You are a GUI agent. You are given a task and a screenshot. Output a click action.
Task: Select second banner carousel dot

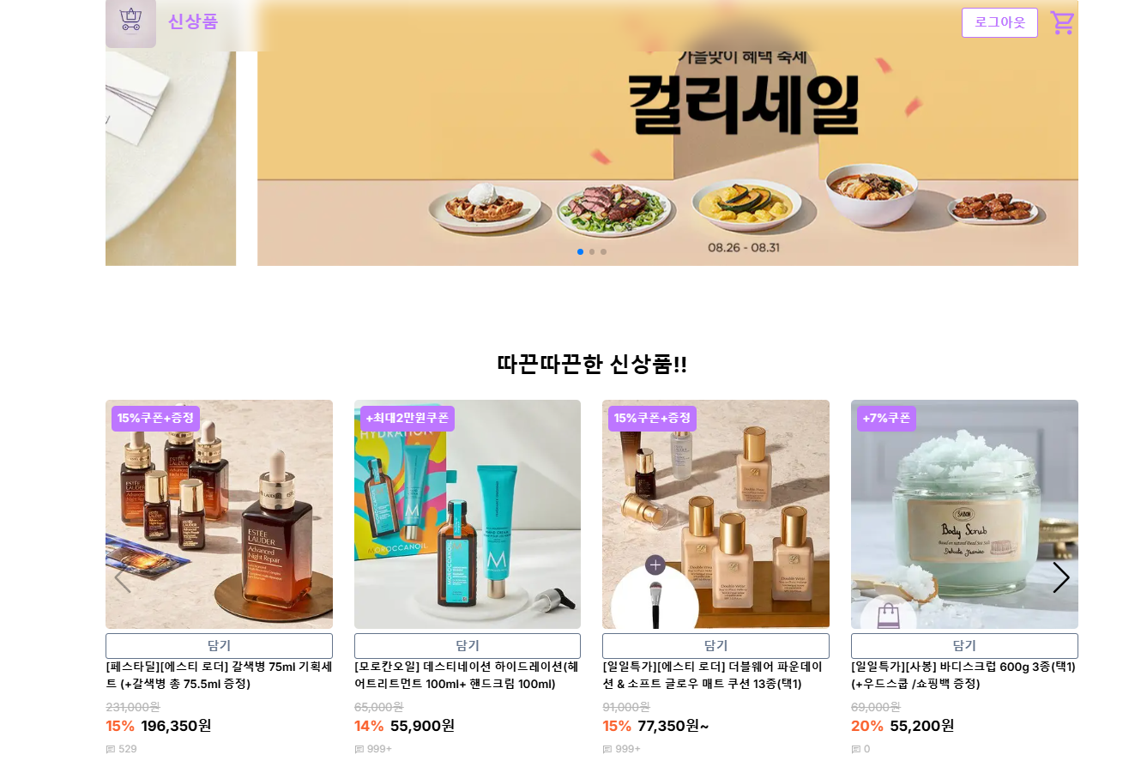pos(592,251)
